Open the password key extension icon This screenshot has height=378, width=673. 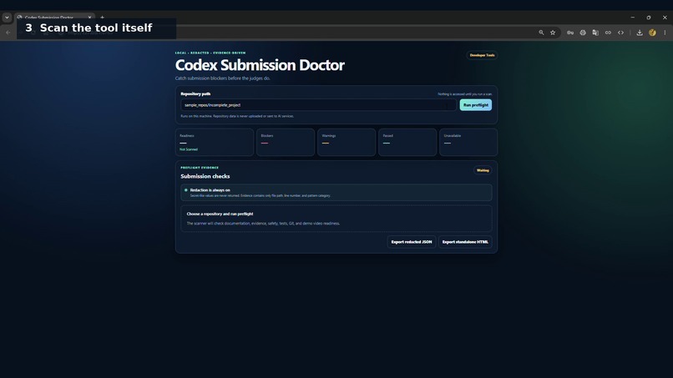click(570, 33)
